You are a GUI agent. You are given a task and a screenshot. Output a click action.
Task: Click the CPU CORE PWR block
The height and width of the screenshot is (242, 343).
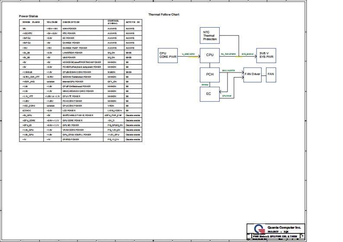168,55
